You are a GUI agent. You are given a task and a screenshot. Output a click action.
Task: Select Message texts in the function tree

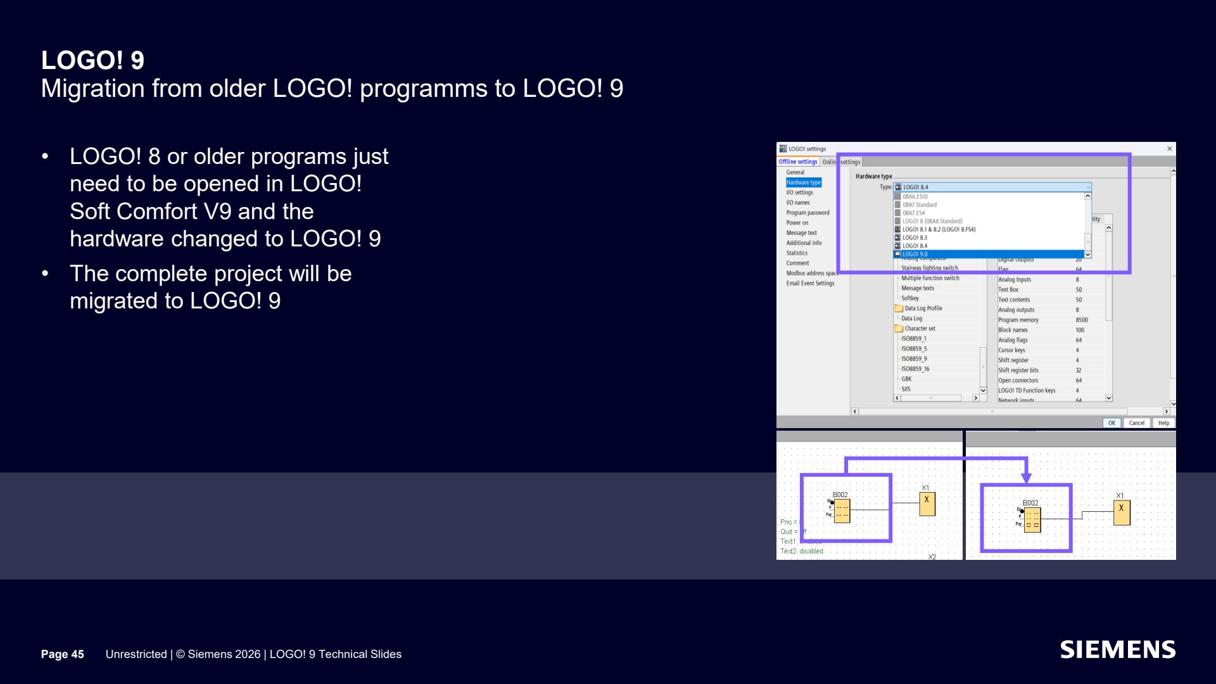coord(918,288)
